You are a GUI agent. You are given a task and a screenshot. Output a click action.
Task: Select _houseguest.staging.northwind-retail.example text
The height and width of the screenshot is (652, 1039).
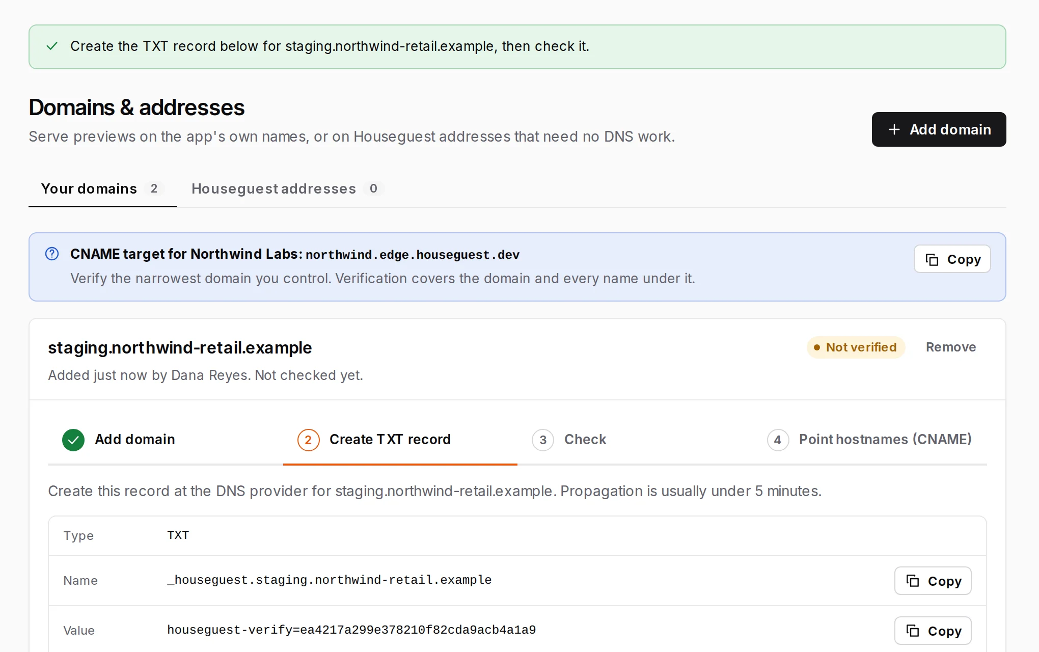click(330, 580)
